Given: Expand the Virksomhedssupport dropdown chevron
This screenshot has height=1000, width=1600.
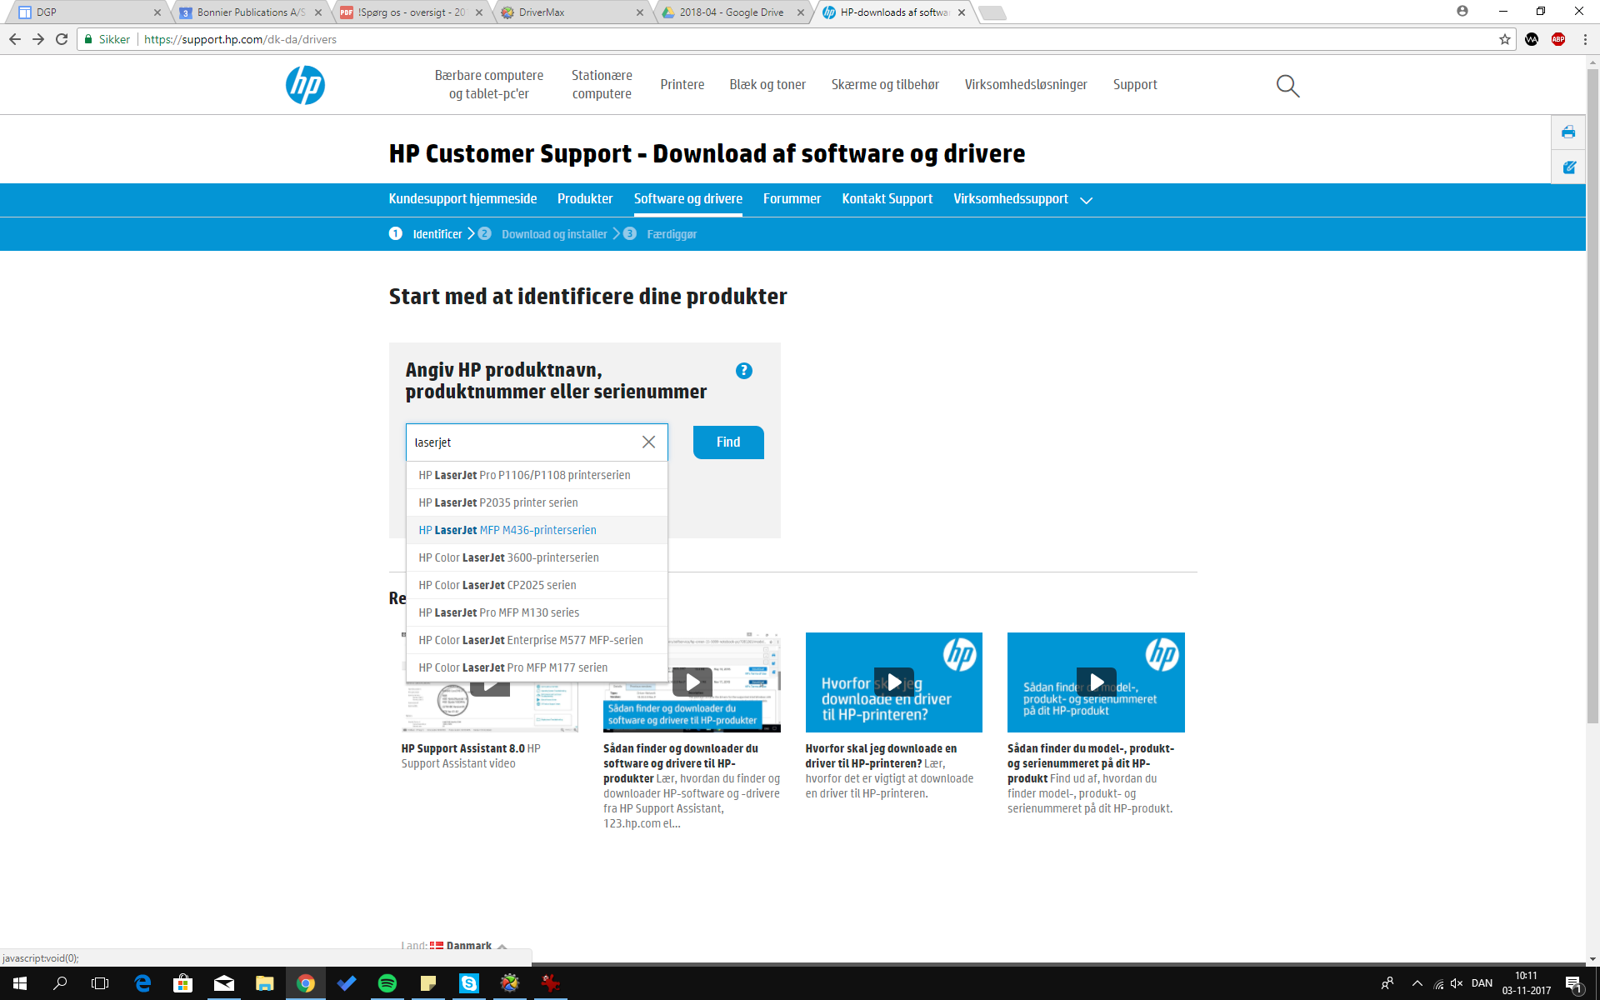Looking at the screenshot, I should 1086,200.
